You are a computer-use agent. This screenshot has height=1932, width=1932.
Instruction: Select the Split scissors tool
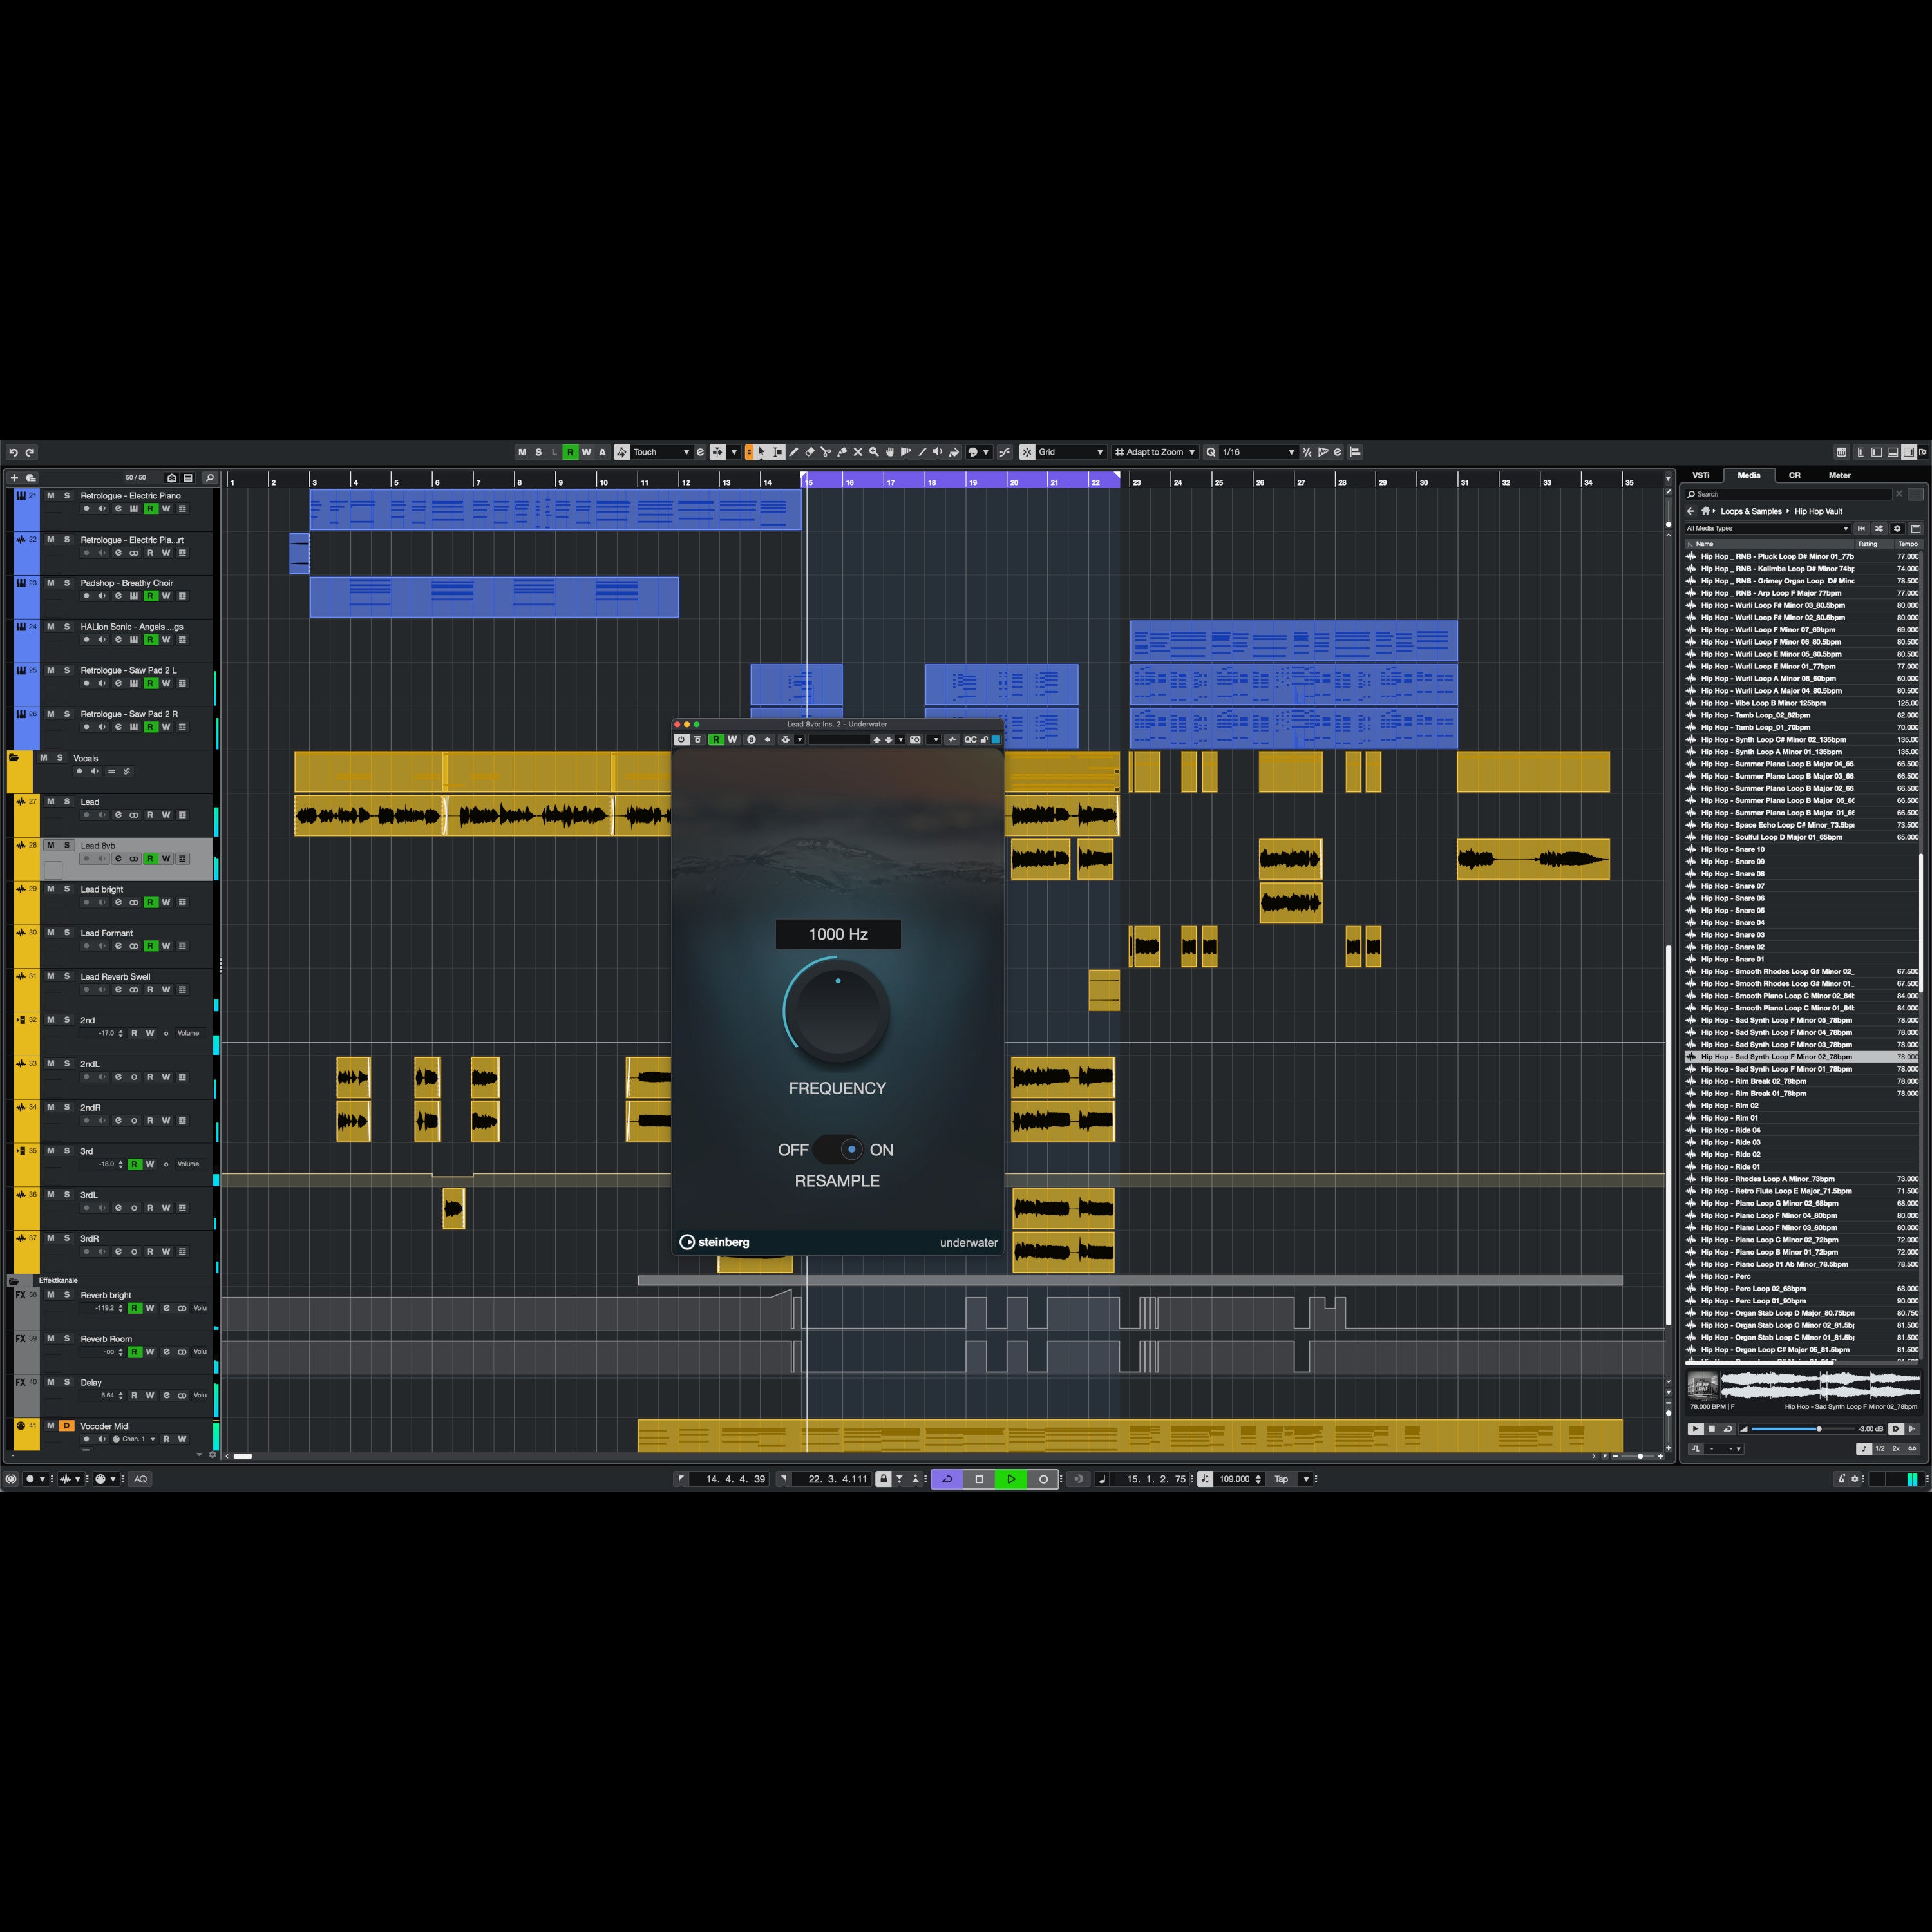(826, 452)
